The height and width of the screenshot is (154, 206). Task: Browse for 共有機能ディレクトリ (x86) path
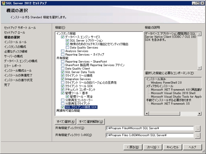[x=198, y=136]
